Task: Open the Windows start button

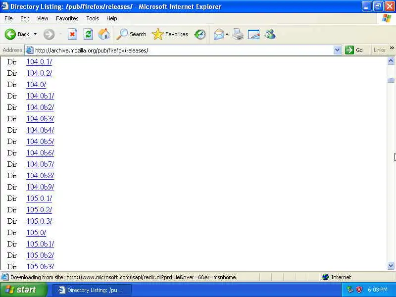Action: 23,290
